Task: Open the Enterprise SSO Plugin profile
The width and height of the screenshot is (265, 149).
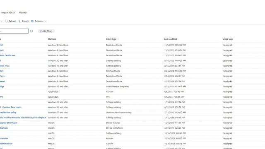Action: pos(9,123)
